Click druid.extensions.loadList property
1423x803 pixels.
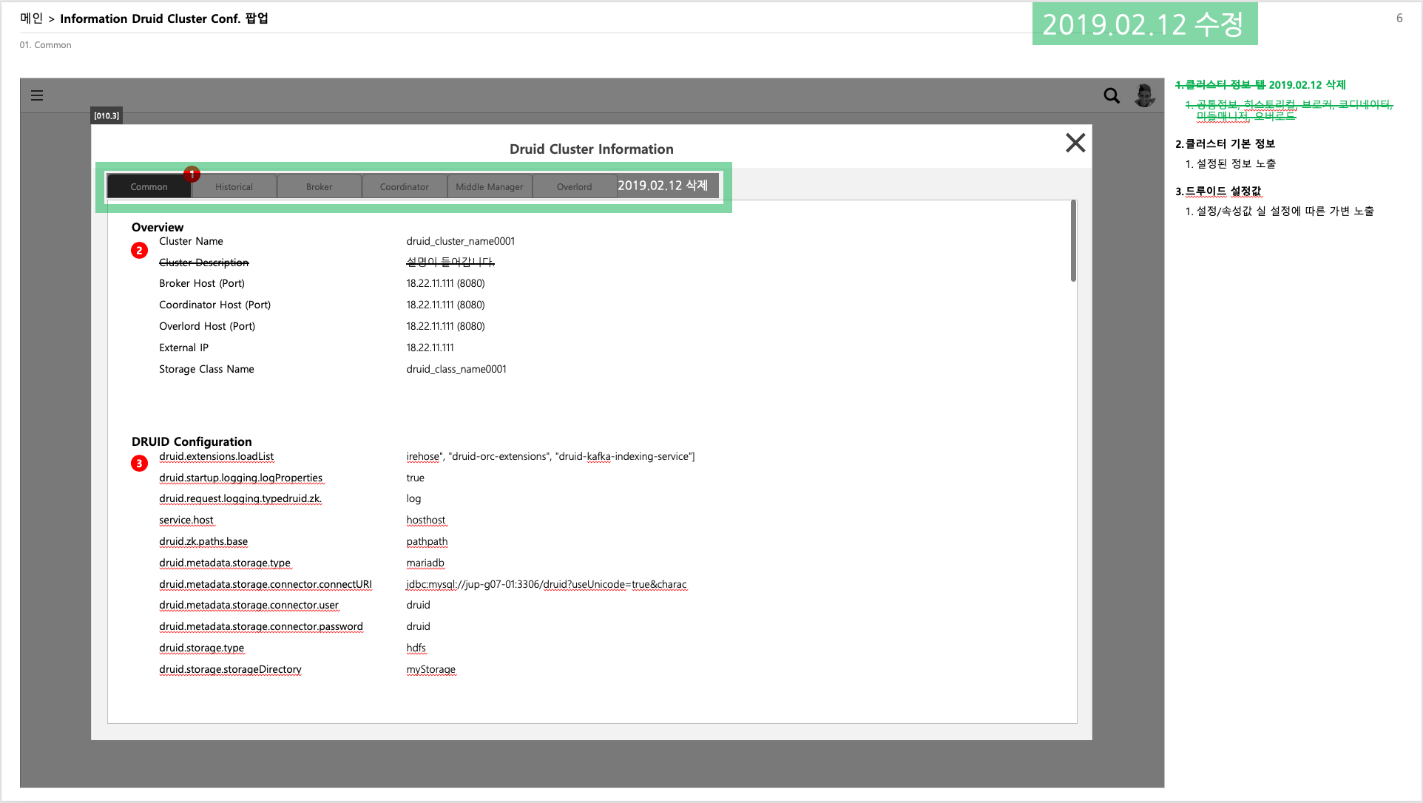pyautogui.click(x=216, y=456)
